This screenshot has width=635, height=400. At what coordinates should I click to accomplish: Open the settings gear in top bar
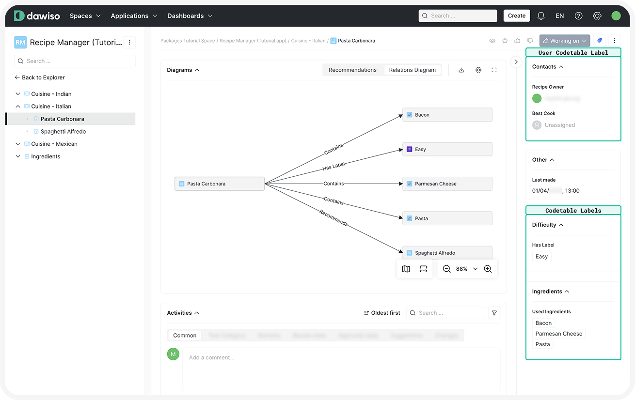pyautogui.click(x=597, y=16)
